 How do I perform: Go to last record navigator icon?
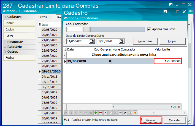(91, 113)
